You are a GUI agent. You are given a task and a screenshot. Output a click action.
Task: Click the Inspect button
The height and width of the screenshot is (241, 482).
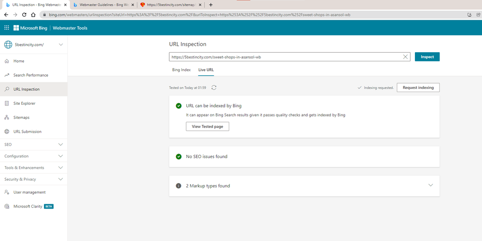click(427, 57)
